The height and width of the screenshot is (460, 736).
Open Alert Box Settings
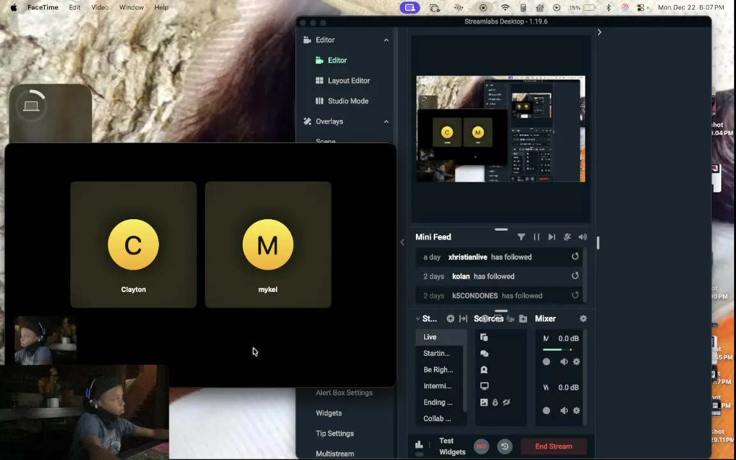[344, 393]
